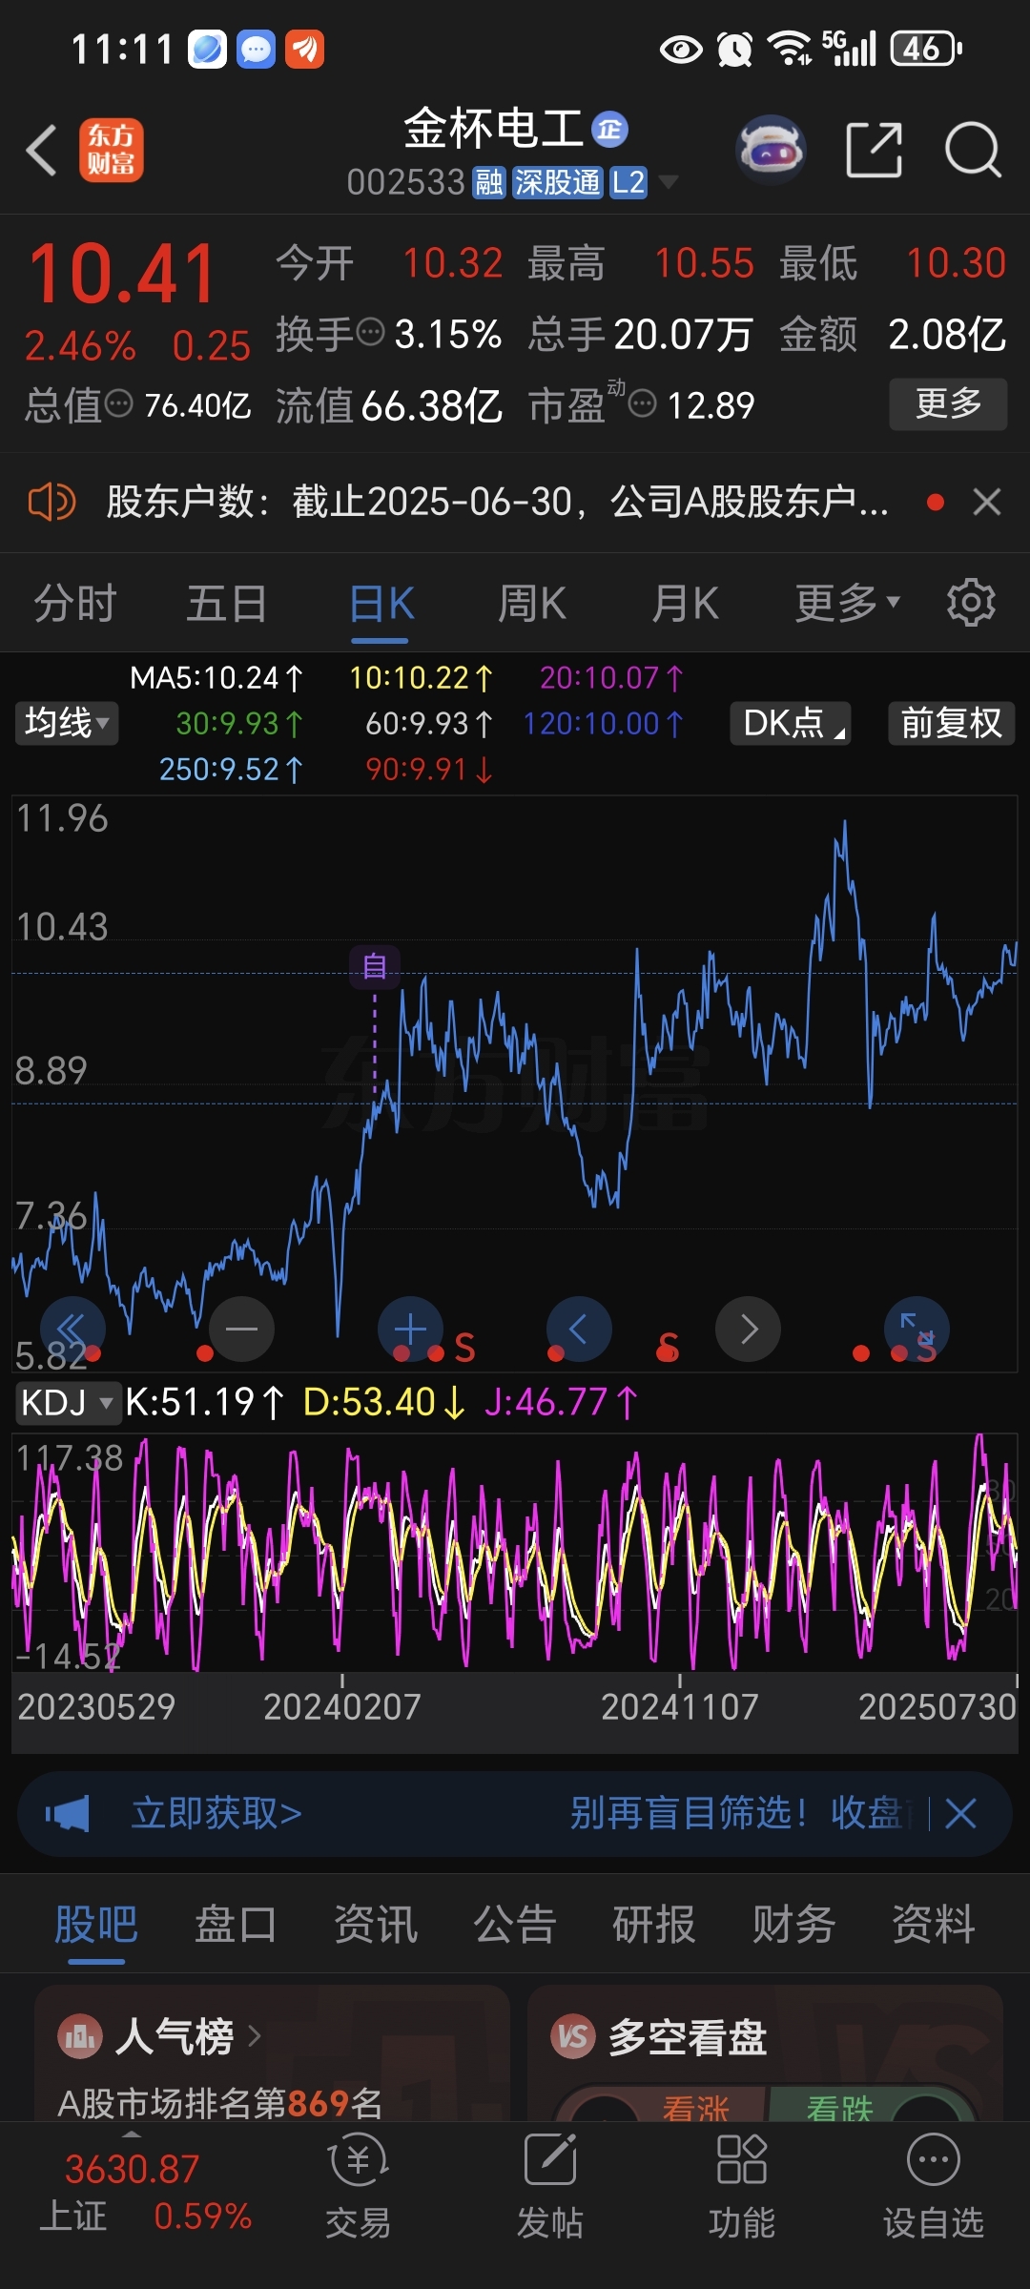This screenshot has height=2289, width=1030.
Task: Tap the Wi-Fi icon in status bar
Action: click(x=791, y=48)
